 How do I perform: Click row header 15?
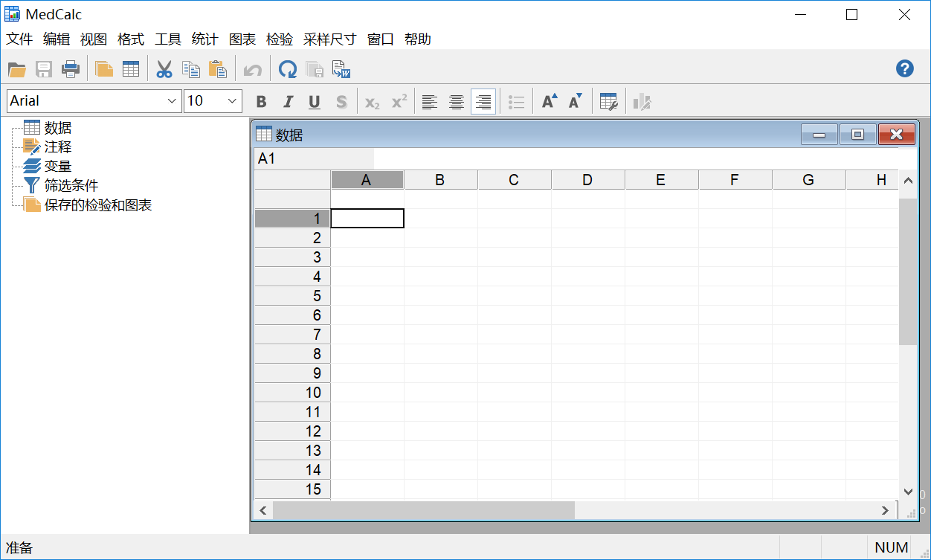[x=292, y=489]
